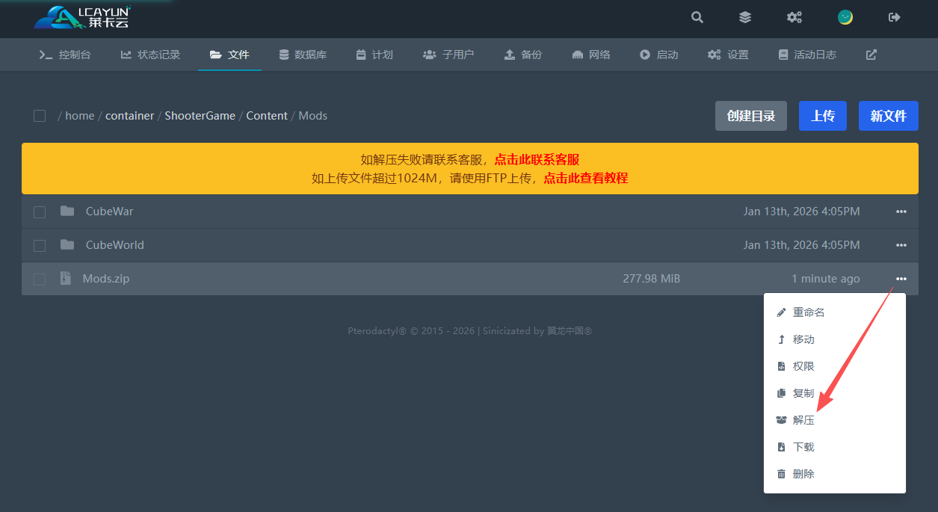Click the logout icon in header
The width and height of the screenshot is (938, 512).
coord(895,17)
